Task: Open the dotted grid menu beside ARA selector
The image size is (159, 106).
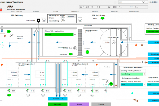Action: click(115, 2)
